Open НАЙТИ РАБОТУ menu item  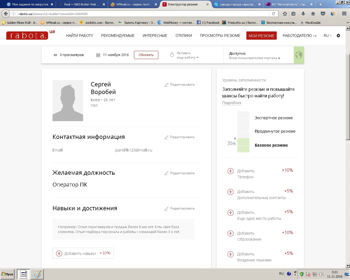coord(80,36)
